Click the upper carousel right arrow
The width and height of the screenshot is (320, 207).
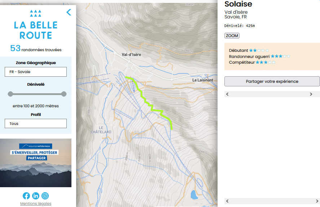pos(311,94)
